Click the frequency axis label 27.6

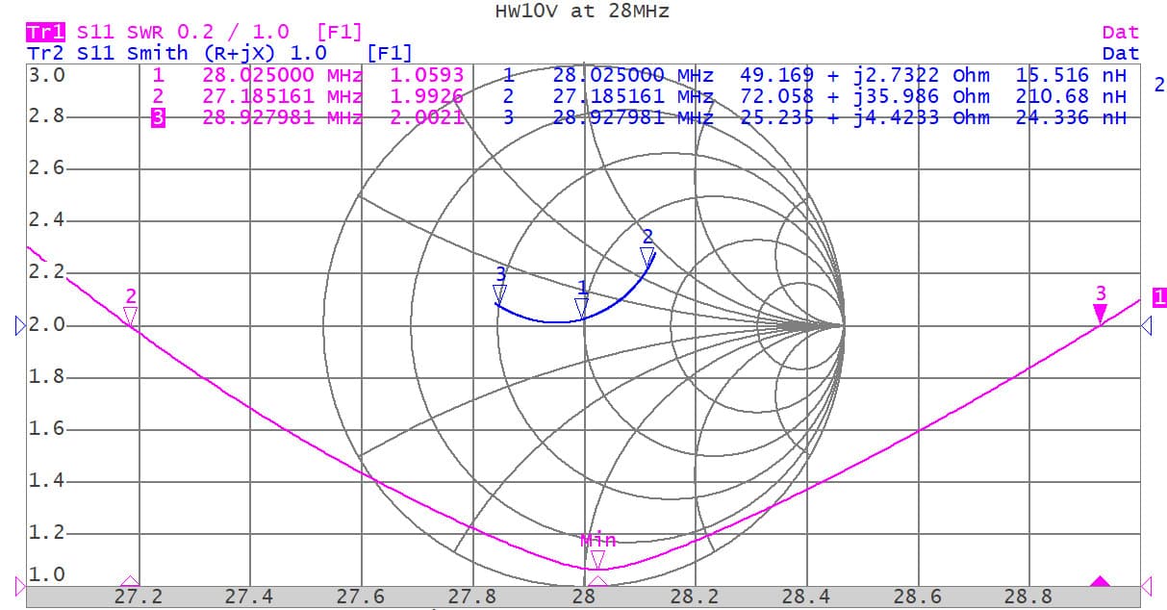(x=362, y=597)
